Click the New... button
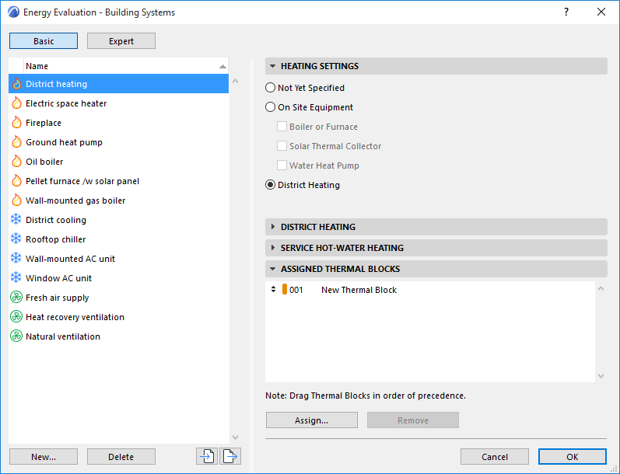The height and width of the screenshot is (474, 620). click(44, 457)
